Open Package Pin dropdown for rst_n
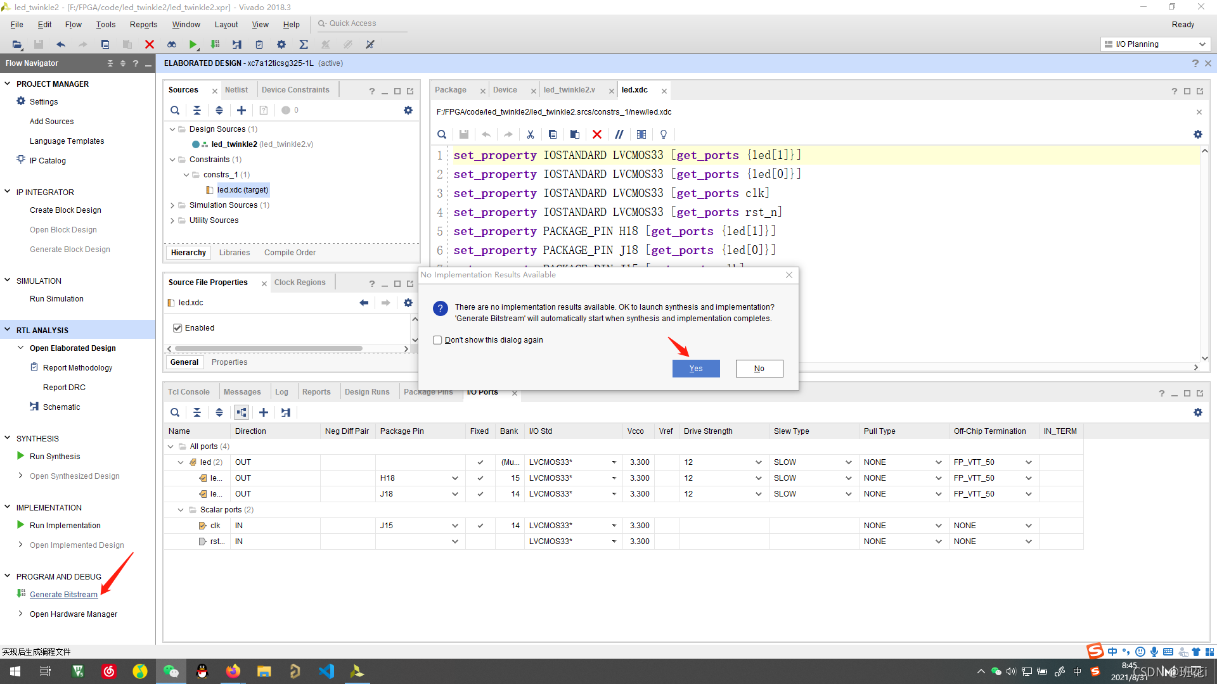Screen dimensions: 1217x684 point(454,541)
